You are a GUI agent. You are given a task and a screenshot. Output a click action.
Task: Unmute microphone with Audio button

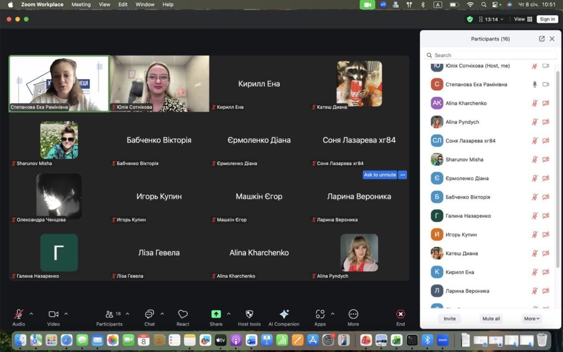[19, 314]
